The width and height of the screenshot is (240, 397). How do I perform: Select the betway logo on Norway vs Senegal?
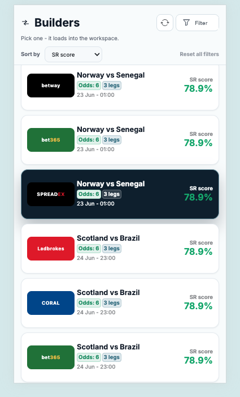pos(51,86)
